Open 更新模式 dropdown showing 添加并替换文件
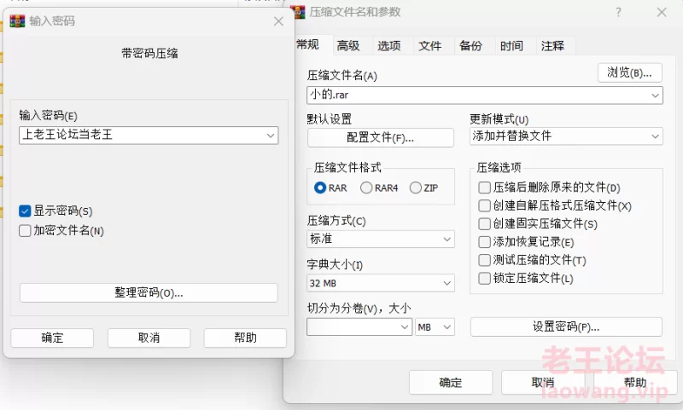The width and height of the screenshot is (683, 410). tap(655, 136)
